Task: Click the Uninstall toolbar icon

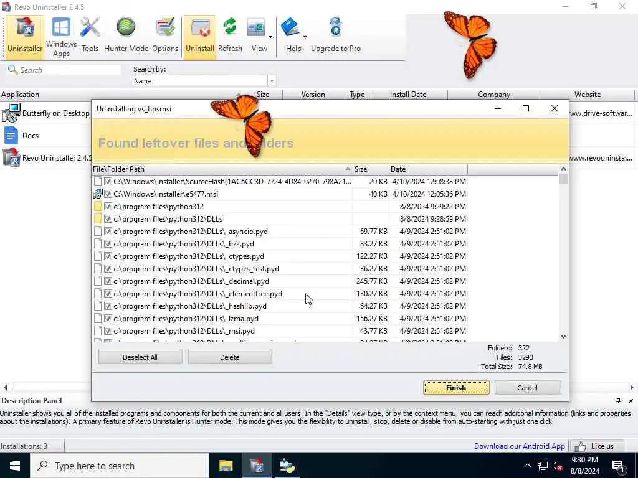Action: [x=200, y=37]
